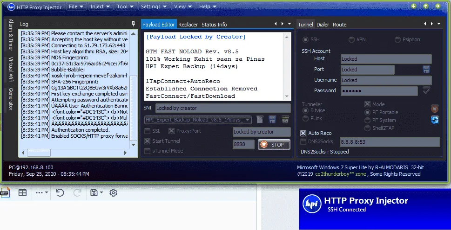Click the green right-arrow button at top right

[438, 6]
